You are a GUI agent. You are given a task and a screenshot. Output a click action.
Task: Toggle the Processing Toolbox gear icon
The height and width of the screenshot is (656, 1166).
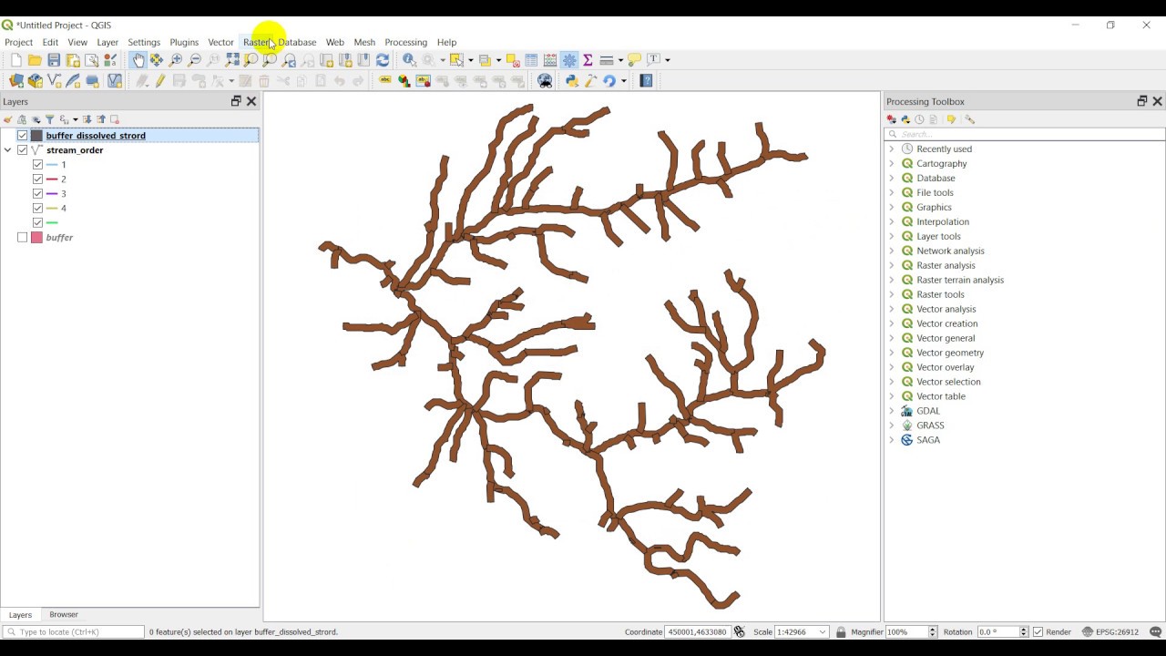(x=569, y=60)
